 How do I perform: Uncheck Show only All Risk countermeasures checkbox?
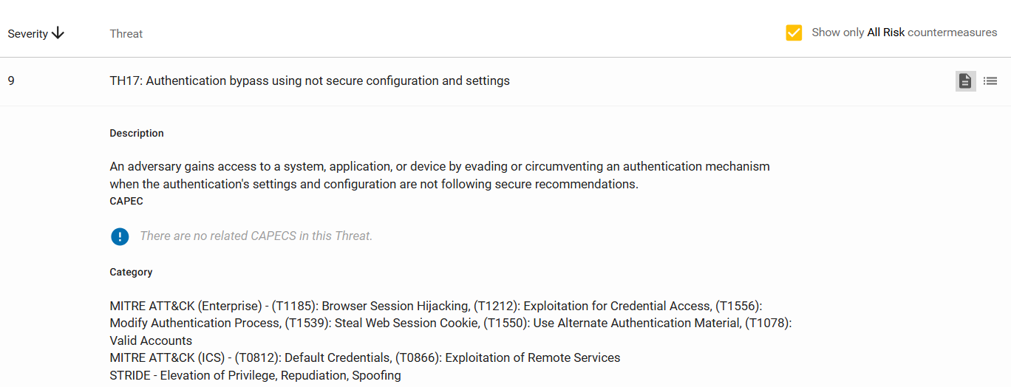pos(794,32)
